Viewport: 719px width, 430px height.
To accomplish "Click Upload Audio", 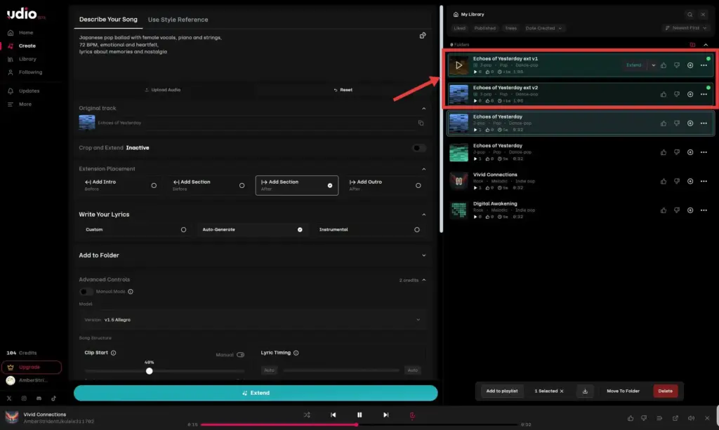I will pos(163,90).
